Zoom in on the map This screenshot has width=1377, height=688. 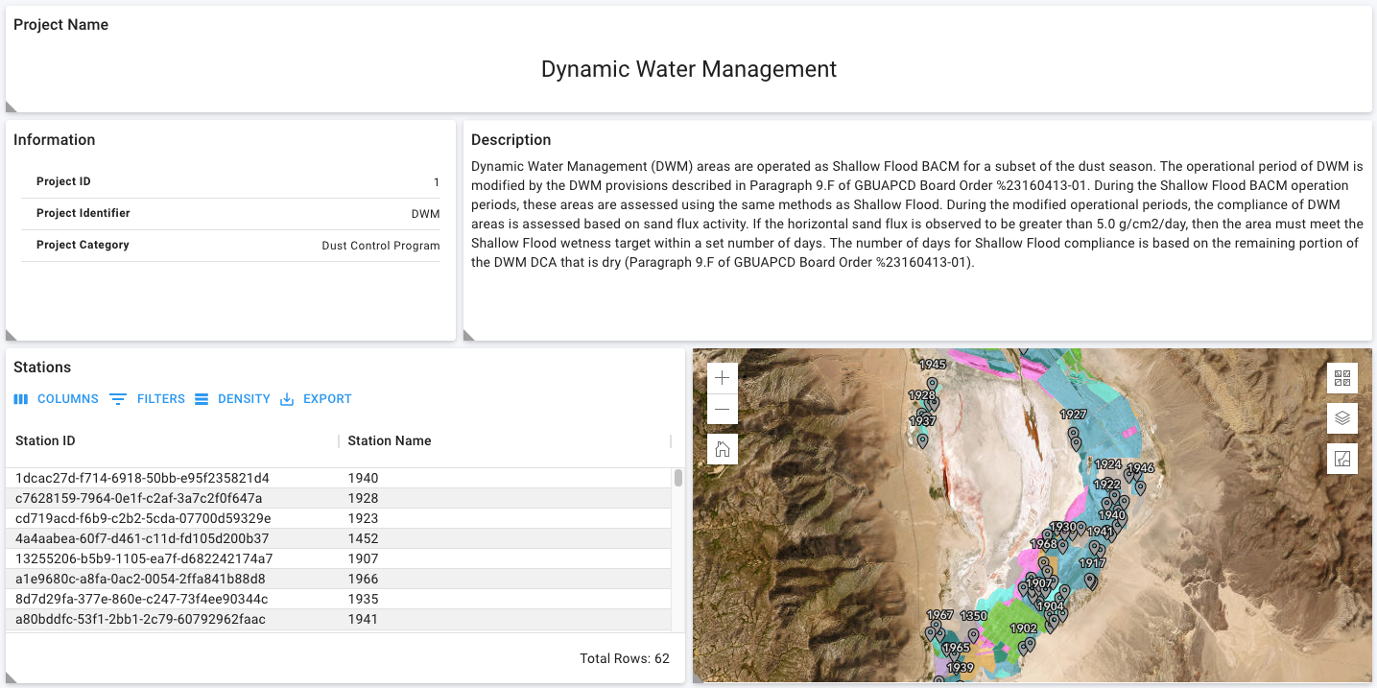[x=723, y=378]
